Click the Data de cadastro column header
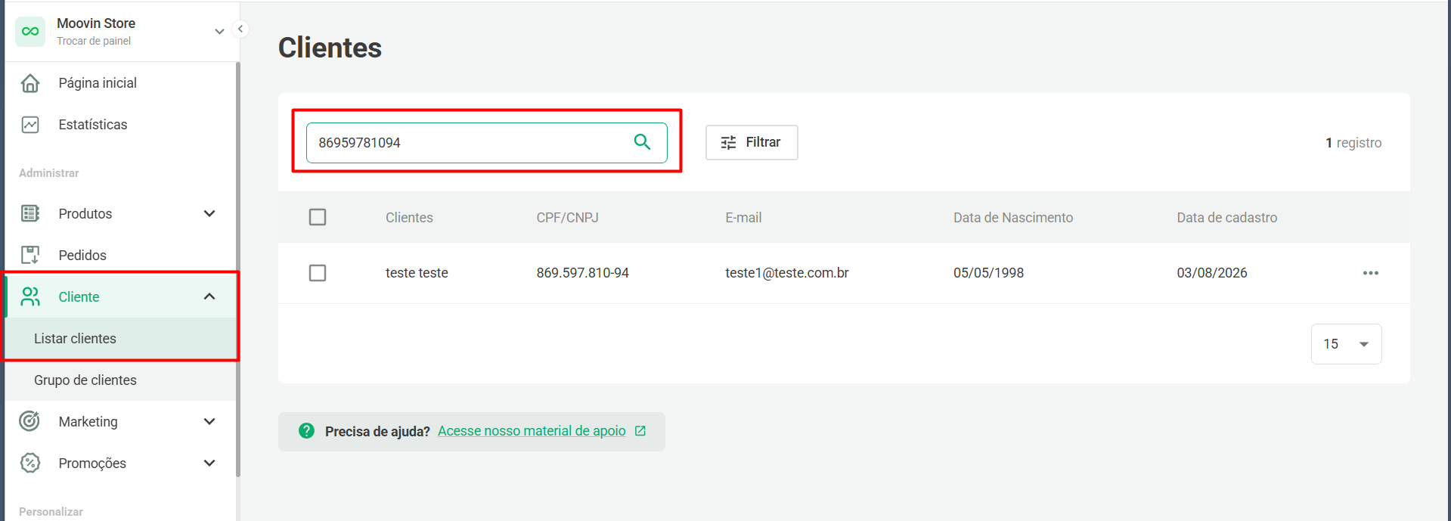Viewport: 1451px width, 521px height. pyautogui.click(x=1227, y=218)
